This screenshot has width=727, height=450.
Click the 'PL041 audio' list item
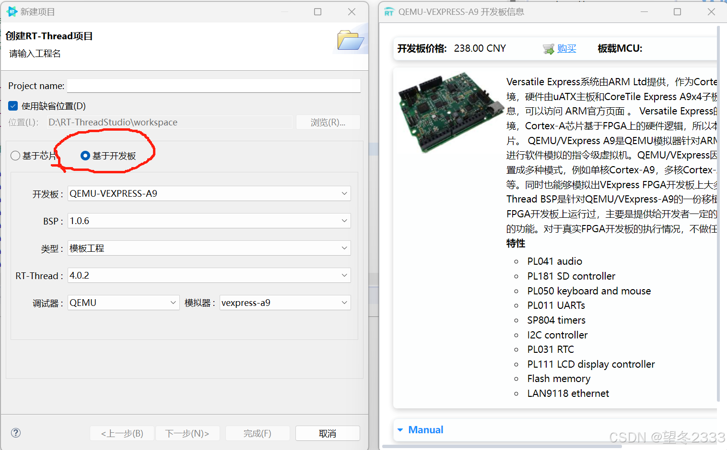click(555, 261)
